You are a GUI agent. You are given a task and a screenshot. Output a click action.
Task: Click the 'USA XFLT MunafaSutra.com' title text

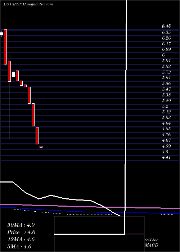pyautogui.click(x=28, y=4)
